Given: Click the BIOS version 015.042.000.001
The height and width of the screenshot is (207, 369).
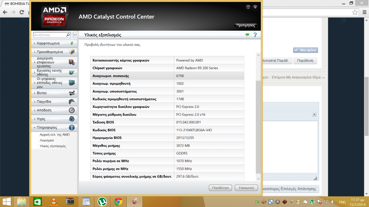Looking at the screenshot, I should 188,122.
